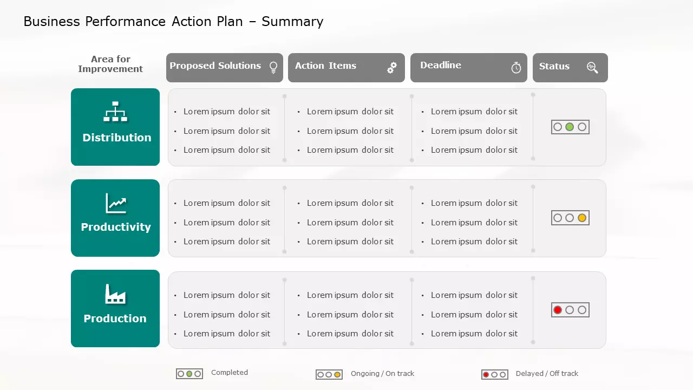Click the stopwatch icon in Deadline header
The width and height of the screenshot is (693, 390).
tap(516, 68)
